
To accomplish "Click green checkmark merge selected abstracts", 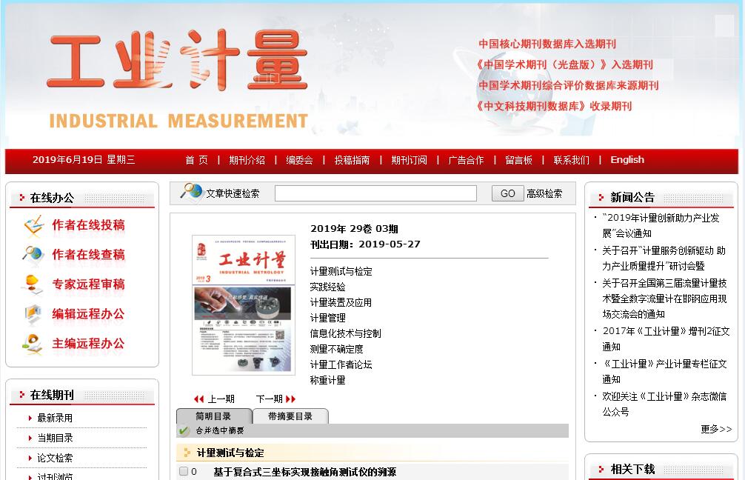I will [x=184, y=431].
